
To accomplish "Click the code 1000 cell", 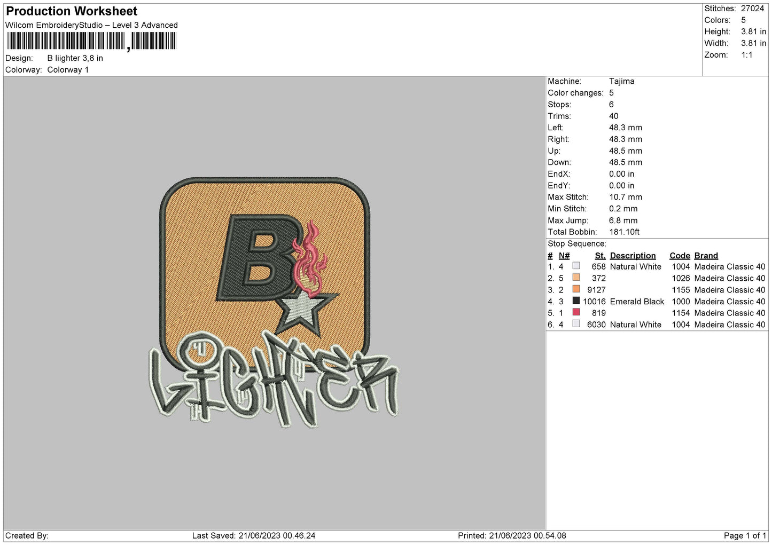I will [681, 302].
